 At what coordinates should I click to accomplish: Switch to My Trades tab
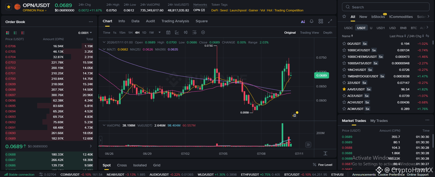pyautogui.click(x=379, y=121)
